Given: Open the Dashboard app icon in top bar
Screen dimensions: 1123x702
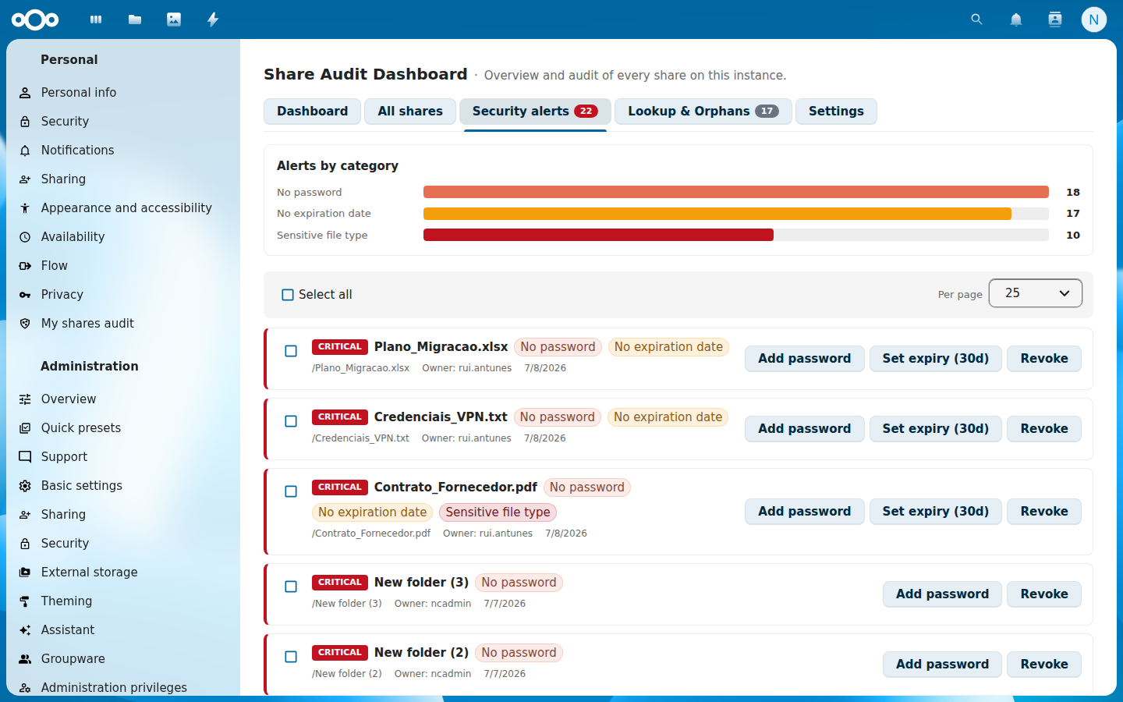Looking at the screenshot, I should pyautogui.click(x=96, y=19).
